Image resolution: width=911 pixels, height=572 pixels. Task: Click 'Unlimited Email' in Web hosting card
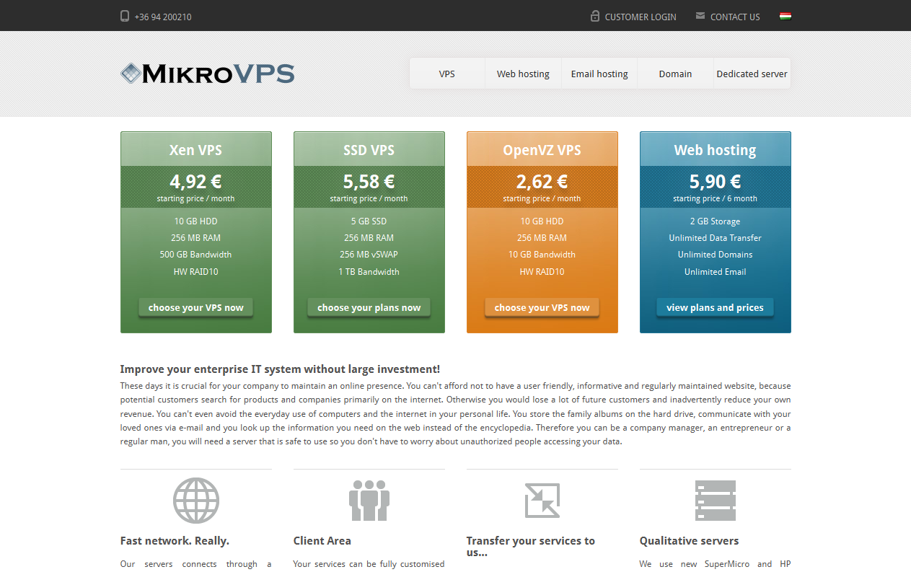[716, 272]
